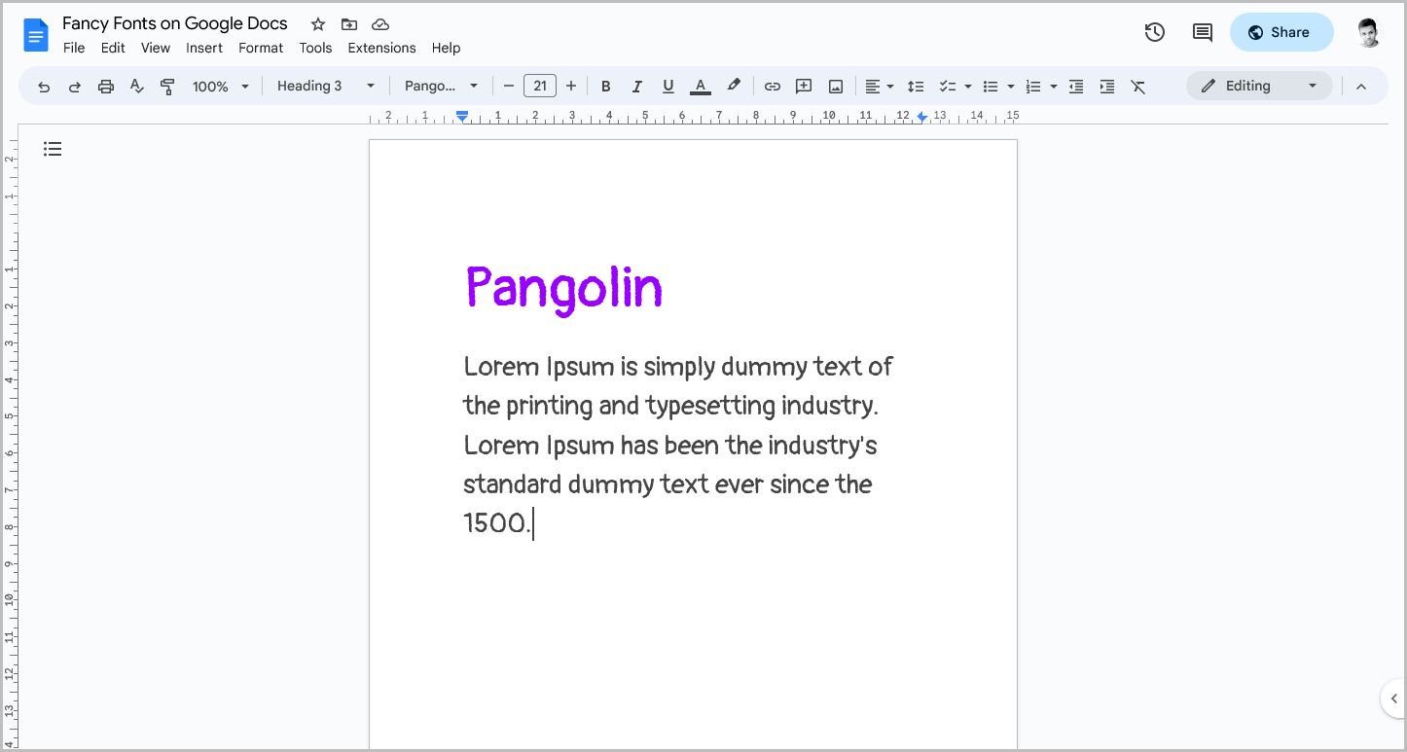Select the paint format tool
The height and width of the screenshot is (752, 1407).
pyautogui.click(x=167, y=87)
